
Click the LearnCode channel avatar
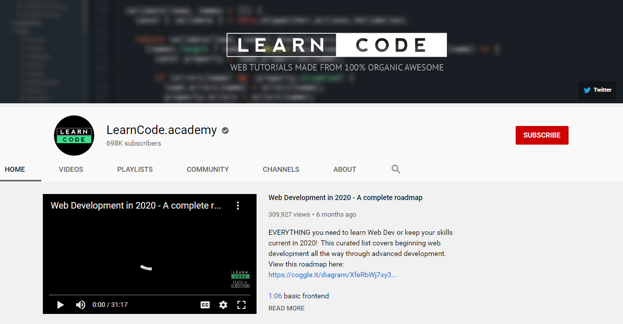[x=74, y=136]
